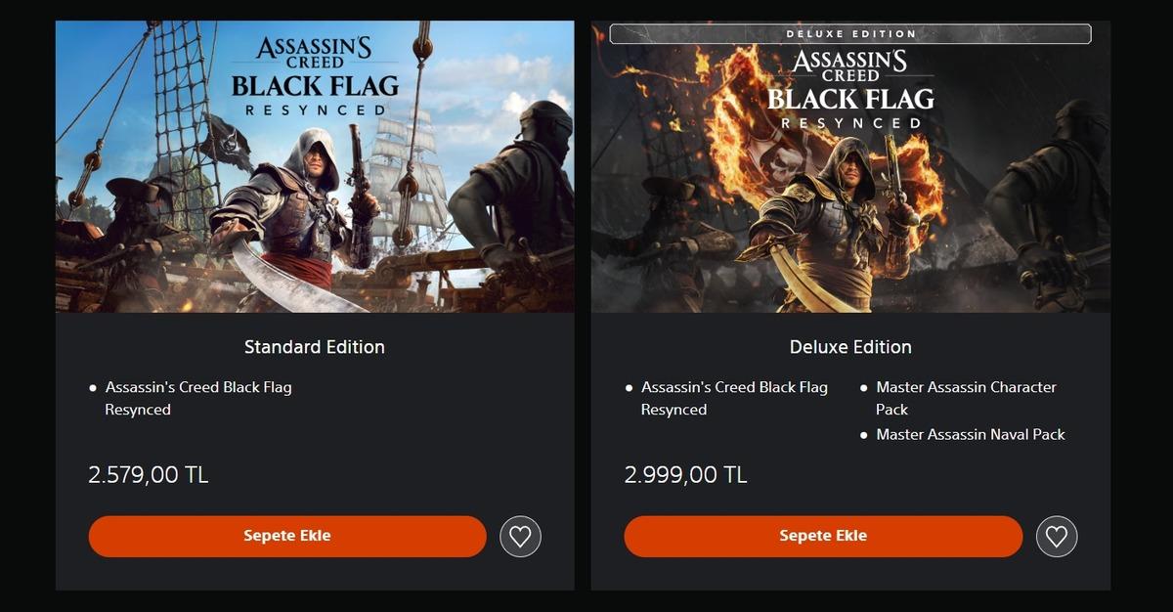Click Deluxe Edition's Black Flag Resynced bullet text
The image size is (1173, 612).
(734, 398)
